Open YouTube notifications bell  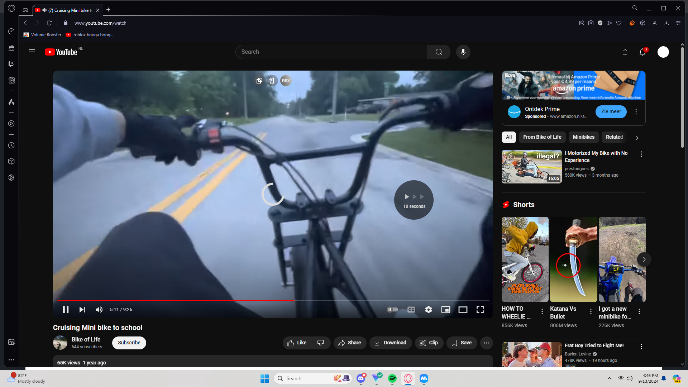[642, 52]
